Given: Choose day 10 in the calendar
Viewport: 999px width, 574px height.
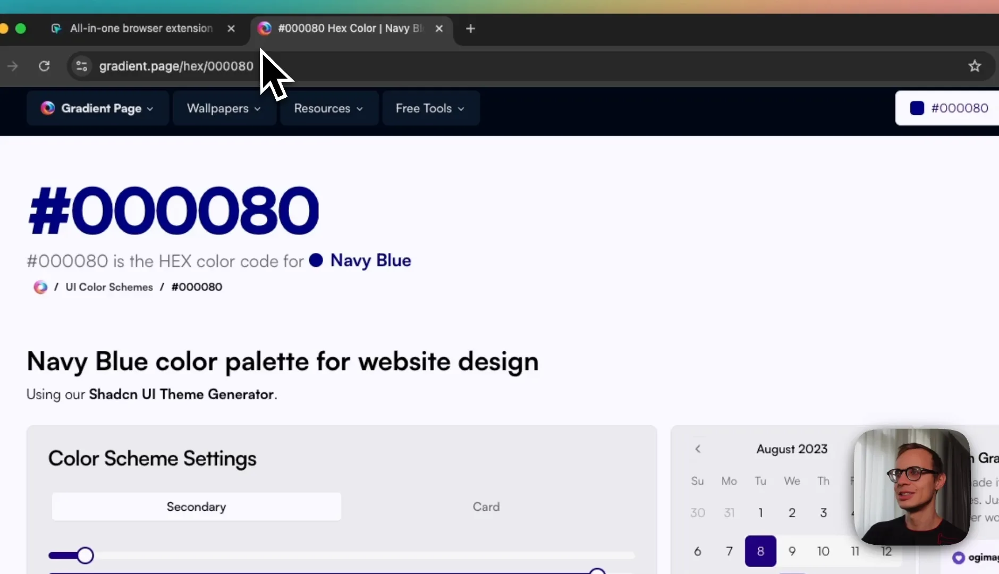Looking at the screenshot, I should (823, 551).
